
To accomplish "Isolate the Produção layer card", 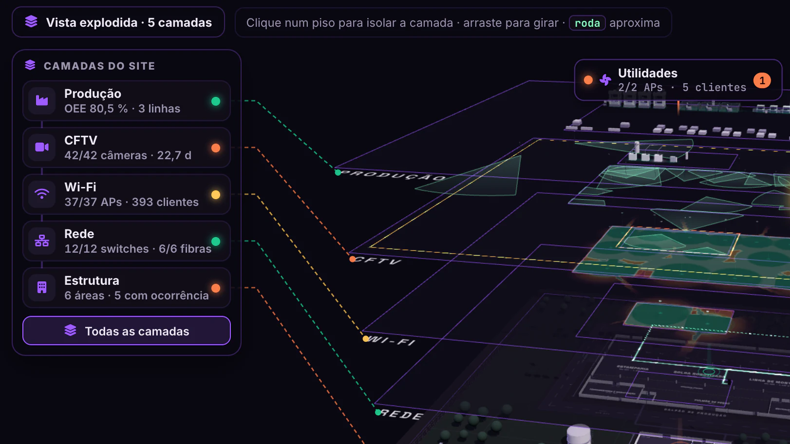I will click(x=127, y=101).
